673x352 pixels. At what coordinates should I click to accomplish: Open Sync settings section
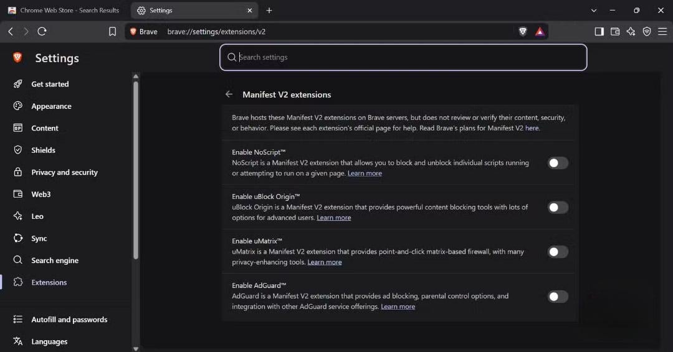[39, 239]
